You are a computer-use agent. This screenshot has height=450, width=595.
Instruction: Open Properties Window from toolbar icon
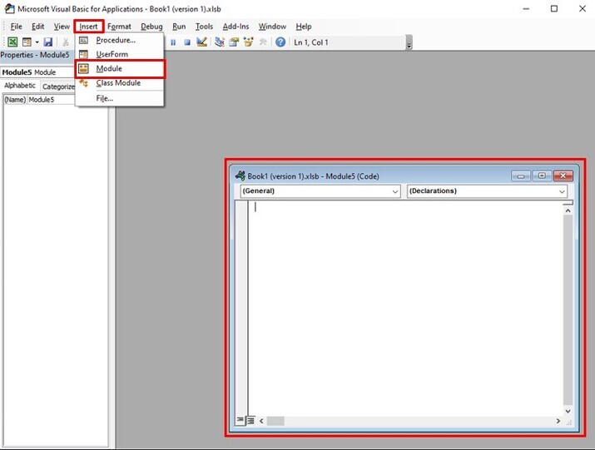click(x=234, y=42)
